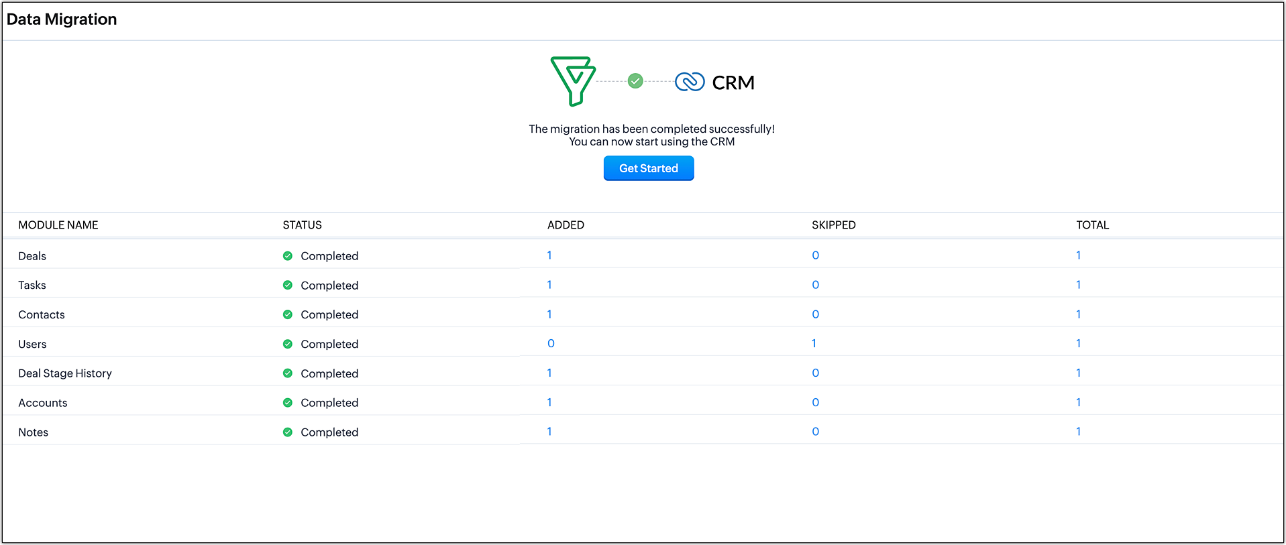Screen dimensions: 1286x545
Task: Click the Contacts row completed status icon
Action: (x=288, y=314)
